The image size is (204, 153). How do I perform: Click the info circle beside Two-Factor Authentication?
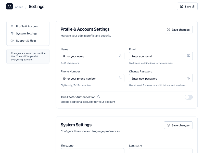pos(99,97)
